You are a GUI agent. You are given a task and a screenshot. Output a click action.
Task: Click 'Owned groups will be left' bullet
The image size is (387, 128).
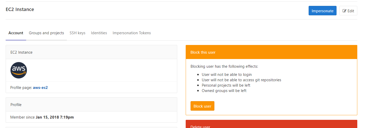click(224, 91)
